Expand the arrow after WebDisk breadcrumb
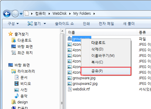This screenshot has width=151, height=109. [70, 14]
